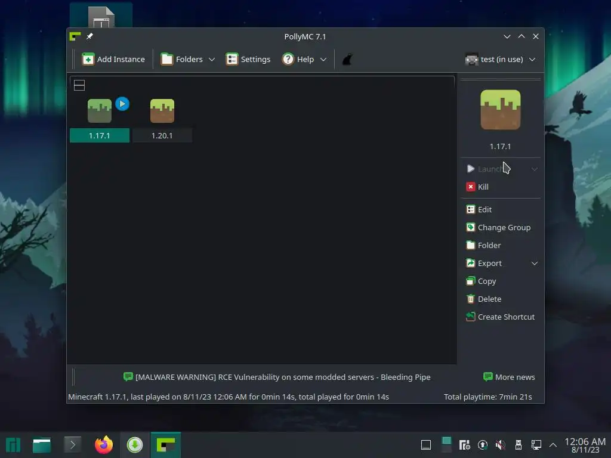This screenshot has width=611, height=458.
Task: Collapse the instance group toggle icon
Action: (x=79, y=85)
